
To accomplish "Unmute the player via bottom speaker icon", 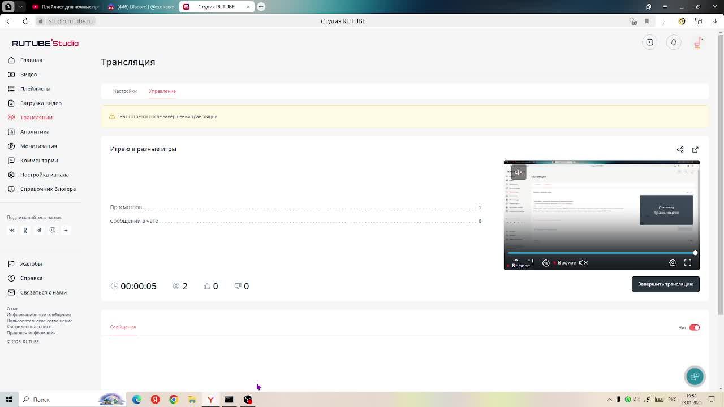I will (583, 263).
